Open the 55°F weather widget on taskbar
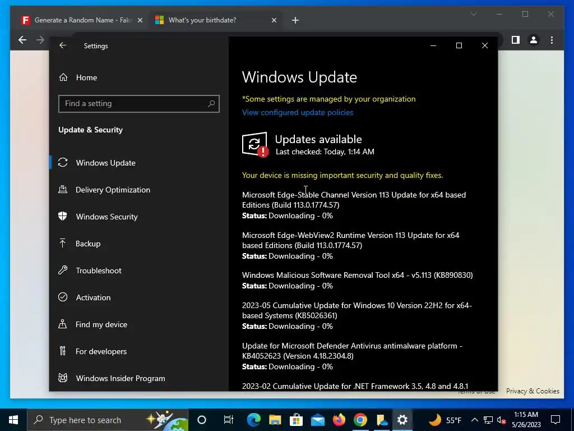The width and height of the screenshot is (574, 431). click(x=445, y=420)
